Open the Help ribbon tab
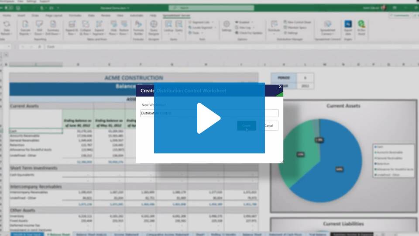This screenshot has height=236, width=419. 153,16
